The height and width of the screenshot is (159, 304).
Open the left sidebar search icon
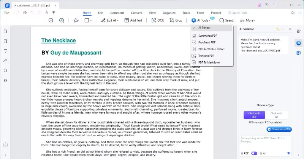(x=5, y=70)
